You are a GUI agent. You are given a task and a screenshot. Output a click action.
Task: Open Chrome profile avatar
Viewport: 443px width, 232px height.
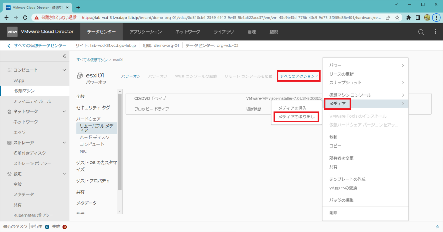click(x=427, y=17)
